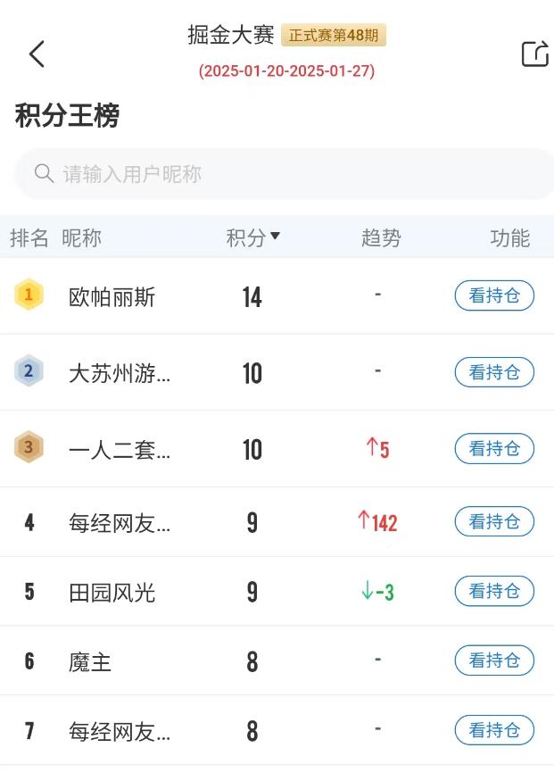This screenshot has width=554, height=781.
Task: View 看持仓 for 欧帕丽斯
Action: coord(494,295)
